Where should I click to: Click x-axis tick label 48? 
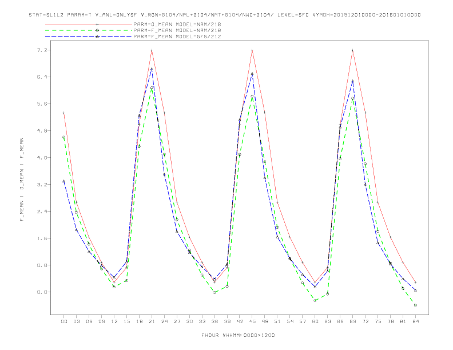pos(265,321)
